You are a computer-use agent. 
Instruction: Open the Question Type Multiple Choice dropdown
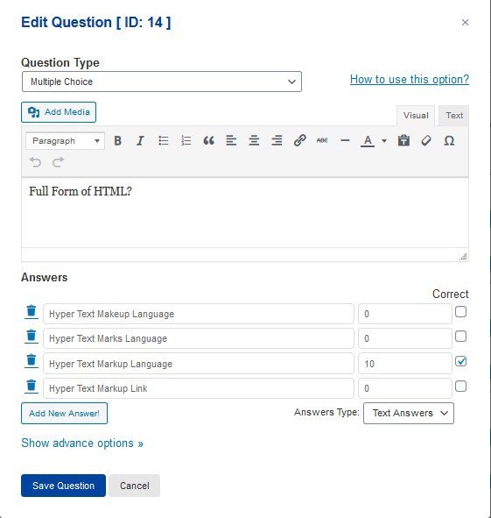tap(162, 82)
